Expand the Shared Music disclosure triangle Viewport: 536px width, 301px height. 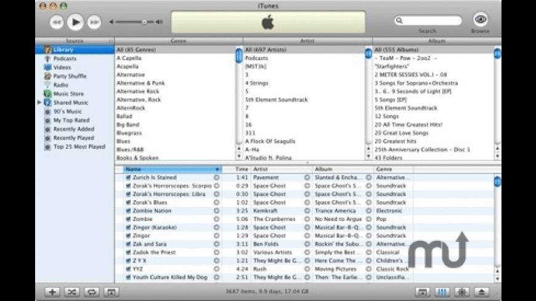point(39,102)
